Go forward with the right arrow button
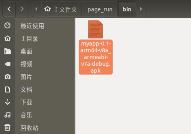The width and height of the screenshot is (191, 134). (22, 9)
